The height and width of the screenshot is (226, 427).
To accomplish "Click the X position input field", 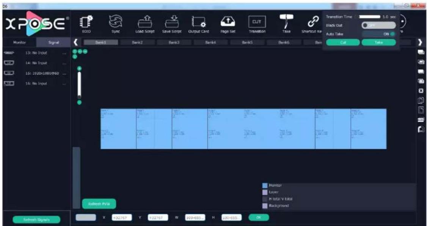I will pyautogui.click(x=122, y=218).
